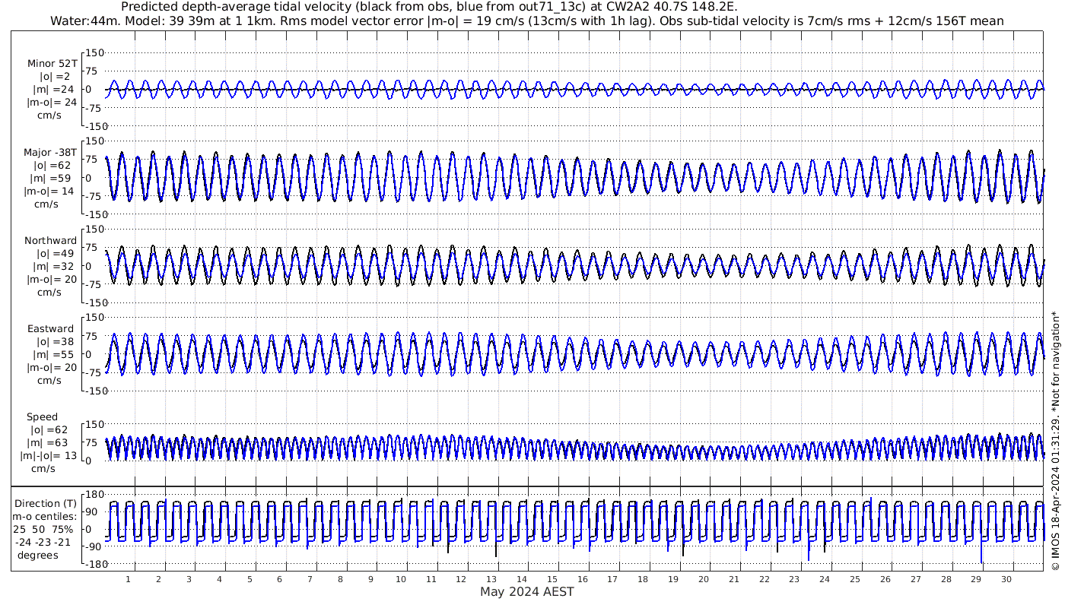Click the 'May 2024 AEST' axis title
1065x608 pixels.
tap(526, 591)
